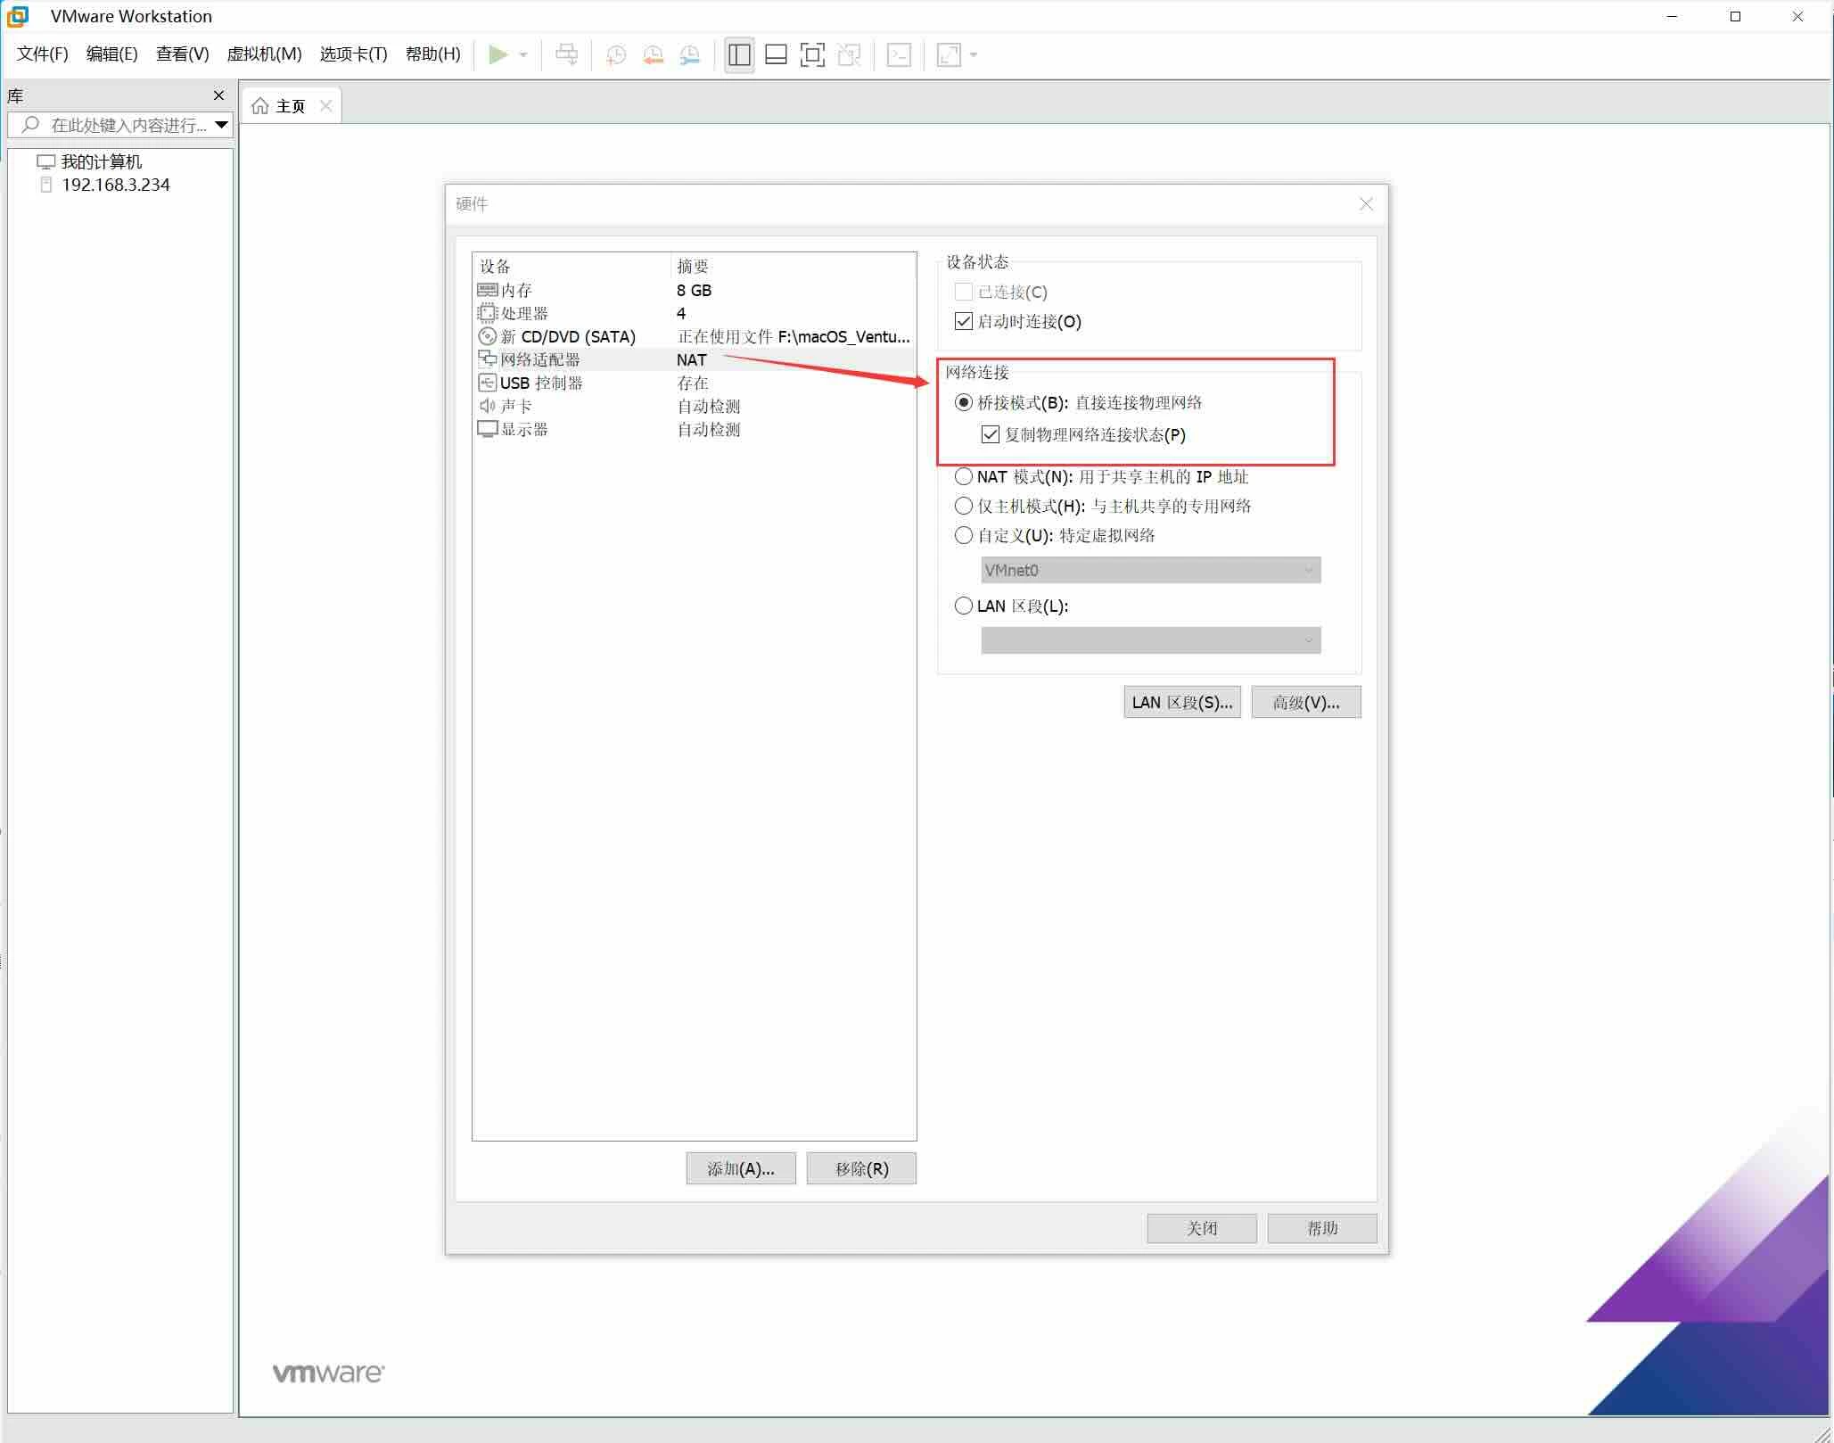The image size is (1834, 1443).
Task: Click the home icon on 主页 tab
Action: 259,106
